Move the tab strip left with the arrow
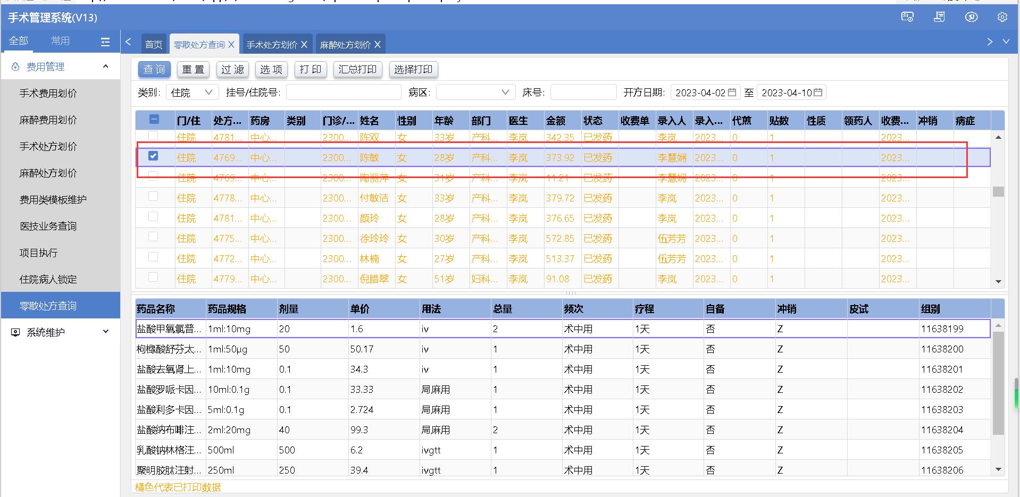This screenshot has width=1020, height=497. (128, 41)
